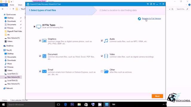Select Music under This PC
Screen dimensions: 191x107
click(x=10, y=64)
